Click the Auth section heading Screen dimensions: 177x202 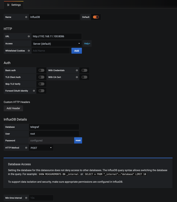click(x=7, y=63)
